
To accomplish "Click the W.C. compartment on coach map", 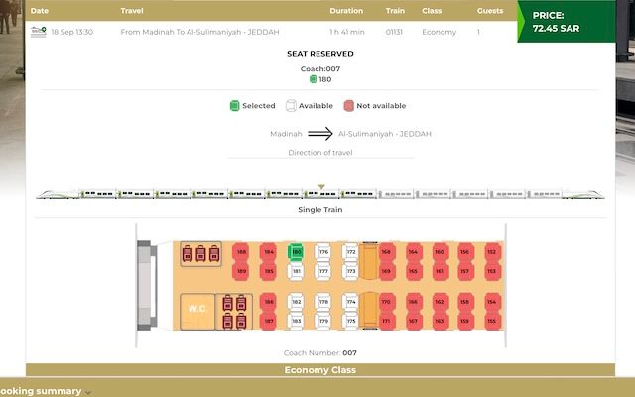I will (196, 310).
